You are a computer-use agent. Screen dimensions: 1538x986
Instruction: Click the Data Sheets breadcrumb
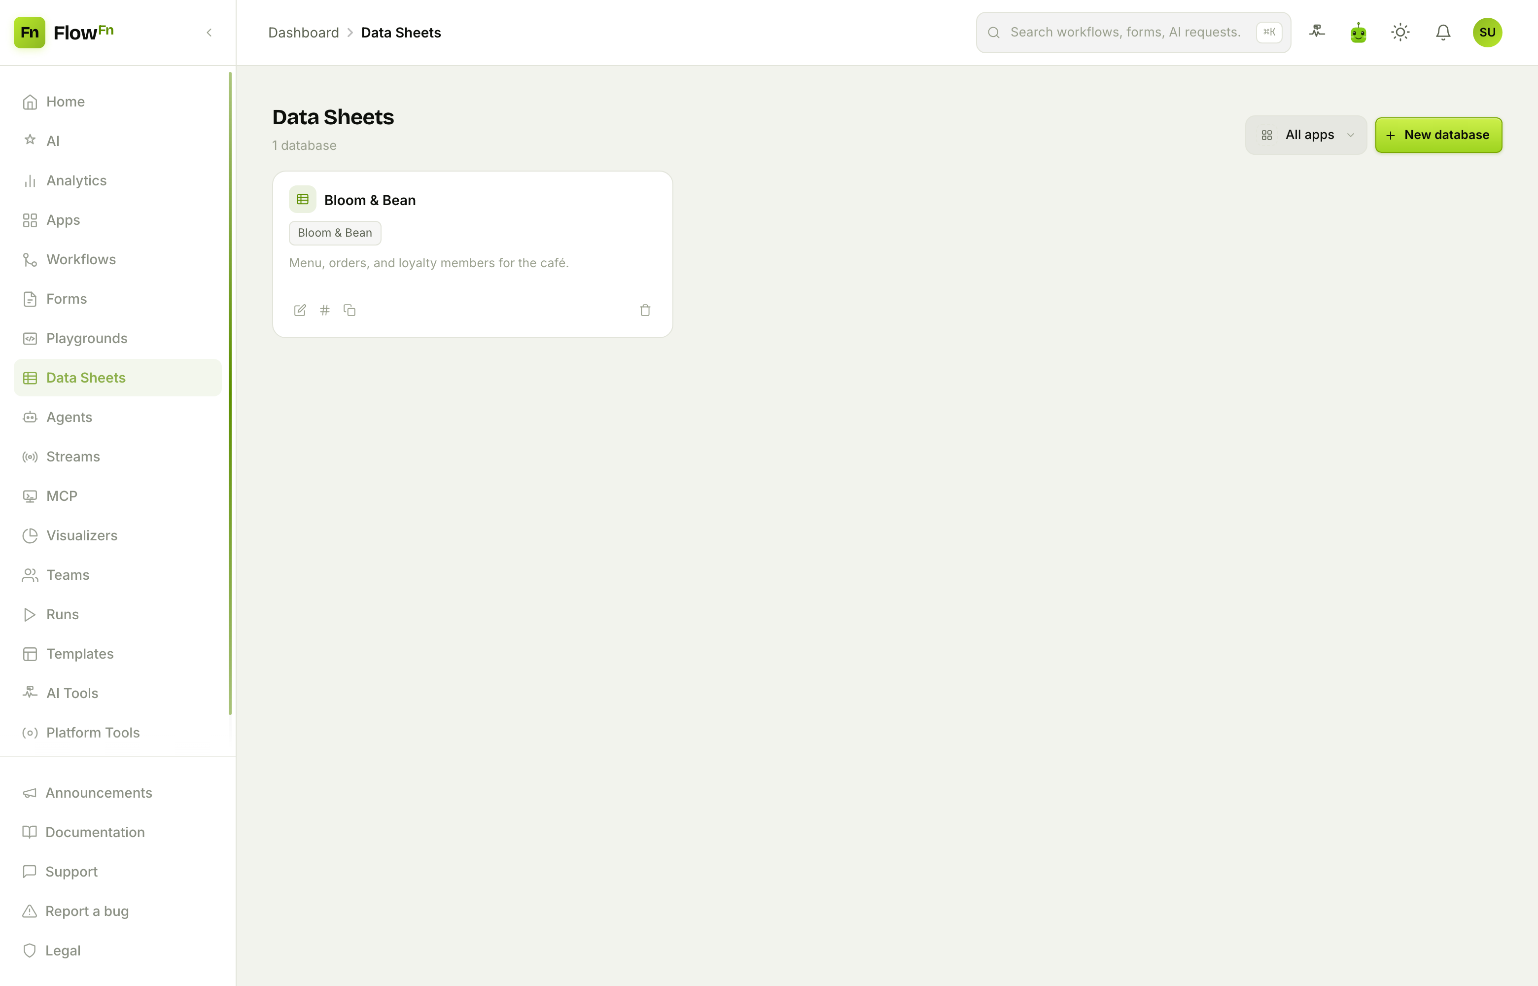(x=401, y=33)
